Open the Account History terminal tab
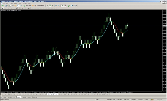This screenshot has width=167, height=101. 11,97
